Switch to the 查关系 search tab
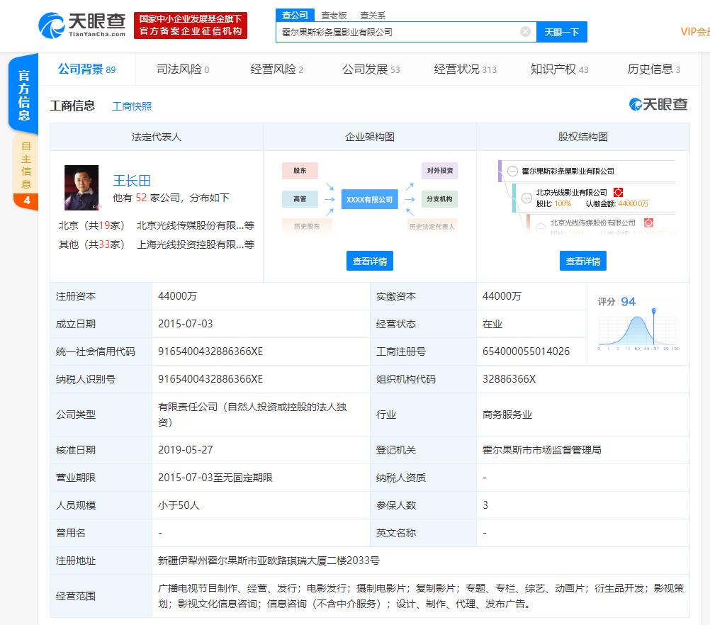710x625 pixels. pos(373,16)
